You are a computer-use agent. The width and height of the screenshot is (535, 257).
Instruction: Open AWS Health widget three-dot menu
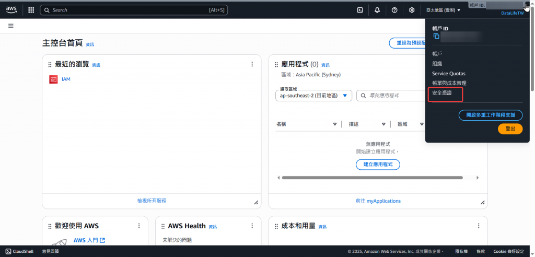click(x=252, y=226)
